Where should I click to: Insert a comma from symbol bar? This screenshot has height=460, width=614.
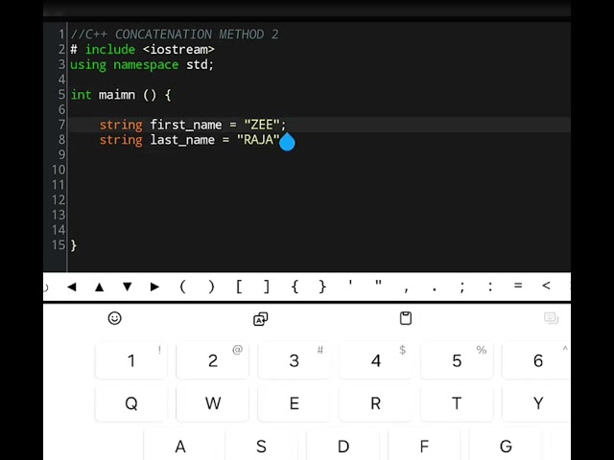(407, 289)
